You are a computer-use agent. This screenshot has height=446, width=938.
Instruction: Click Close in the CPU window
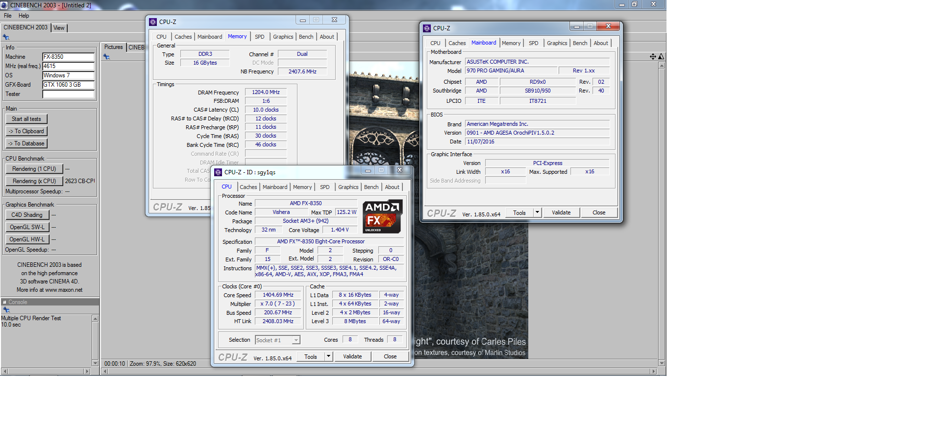(x=390, y=356)
